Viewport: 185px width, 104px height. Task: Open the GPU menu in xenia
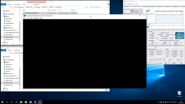point(32,18)
